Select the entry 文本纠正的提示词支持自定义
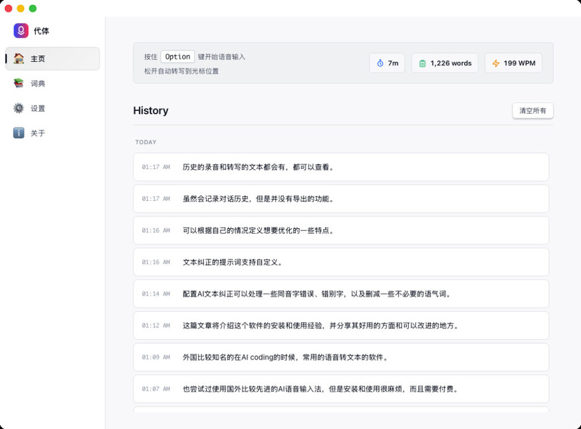Viewport: 581px width, 429px height. coord(341,262)
